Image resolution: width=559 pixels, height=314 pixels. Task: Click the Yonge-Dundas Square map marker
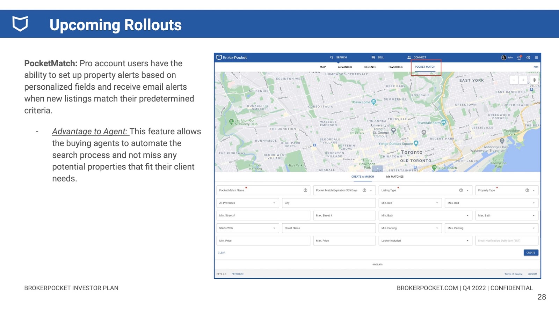tap(416, 143)
